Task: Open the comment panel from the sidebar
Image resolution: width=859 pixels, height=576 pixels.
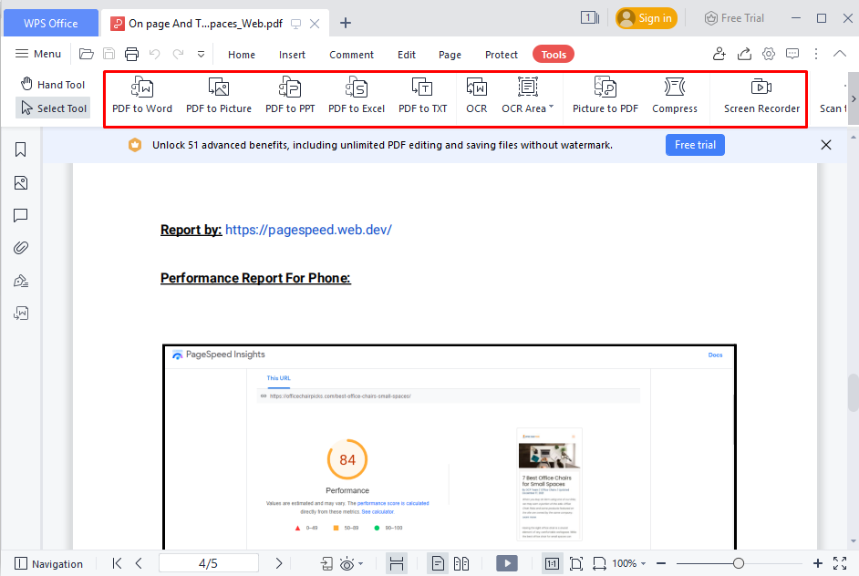Action: pyautogui.click(x=20, y=215)
